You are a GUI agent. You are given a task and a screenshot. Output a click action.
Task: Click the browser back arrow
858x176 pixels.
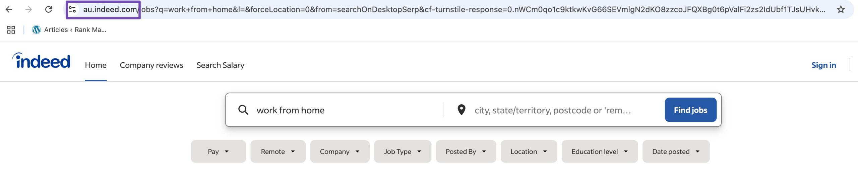(x=9, y=9)
